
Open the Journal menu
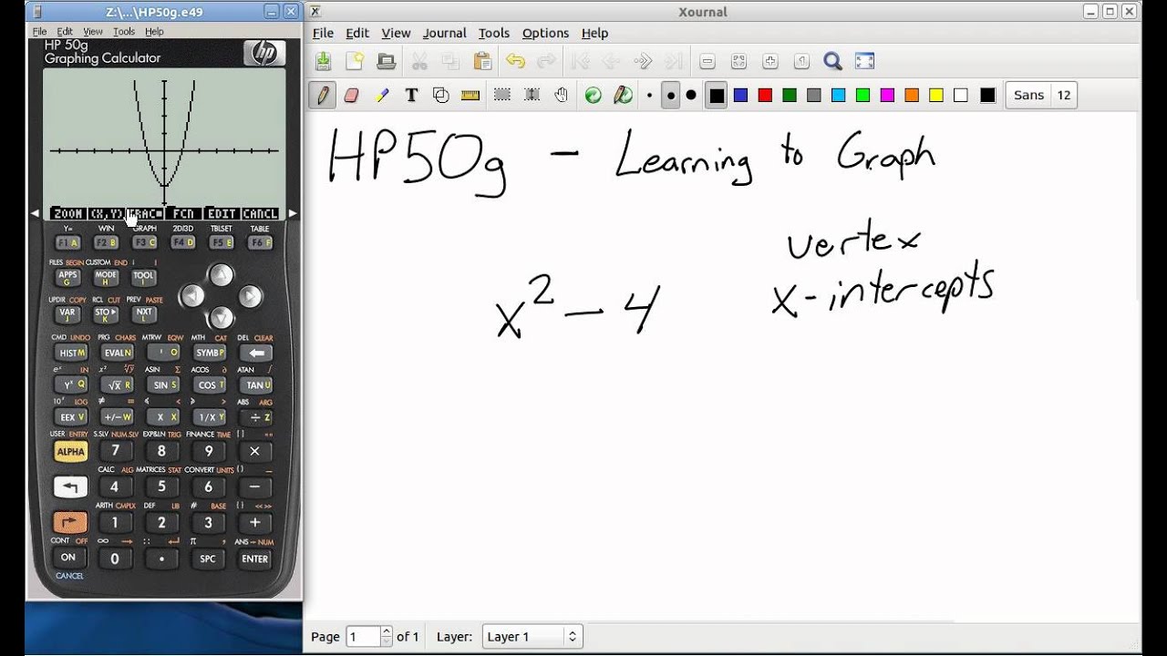(444, 33)
